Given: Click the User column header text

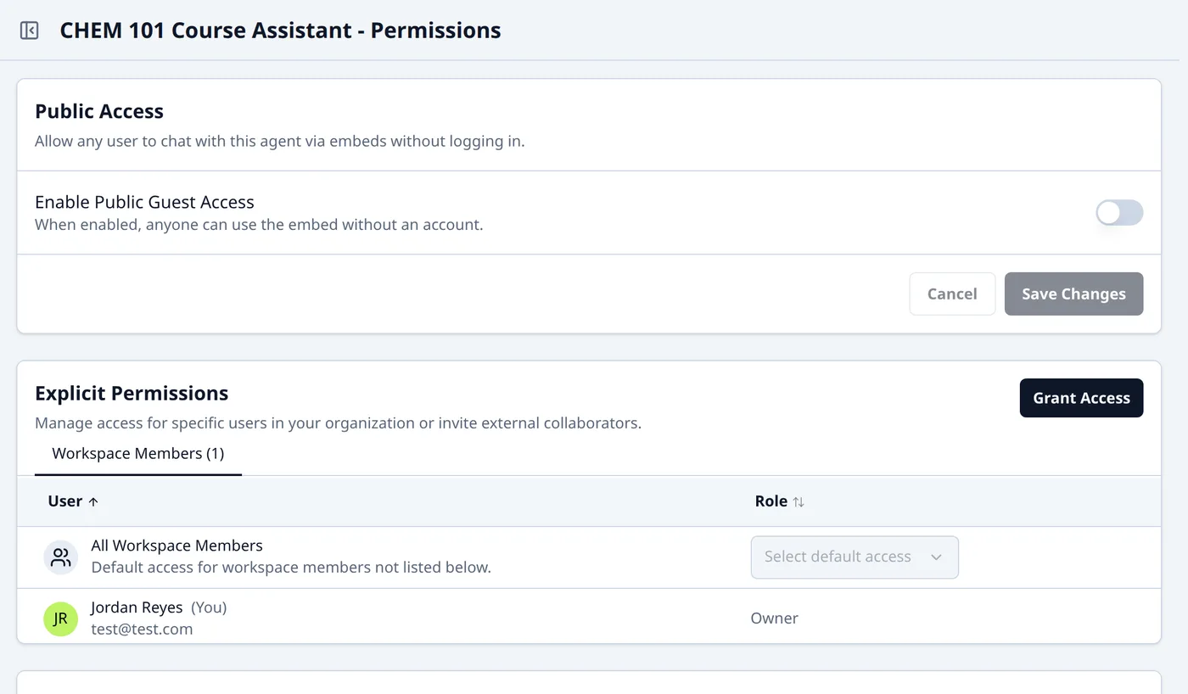Looking at the screenshot, I should [64, 501].
